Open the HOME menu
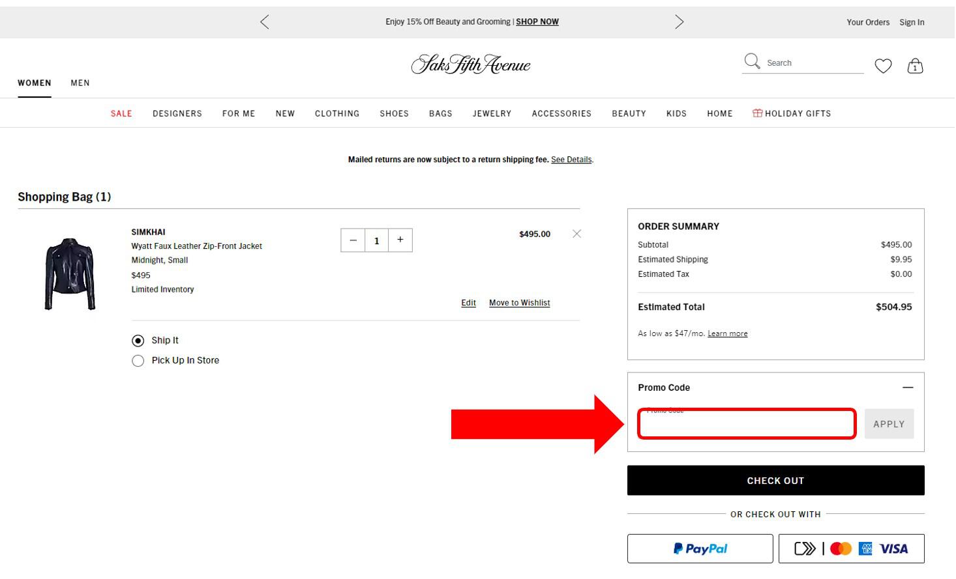This screenshot has height=579, width=956. point(720,113)
